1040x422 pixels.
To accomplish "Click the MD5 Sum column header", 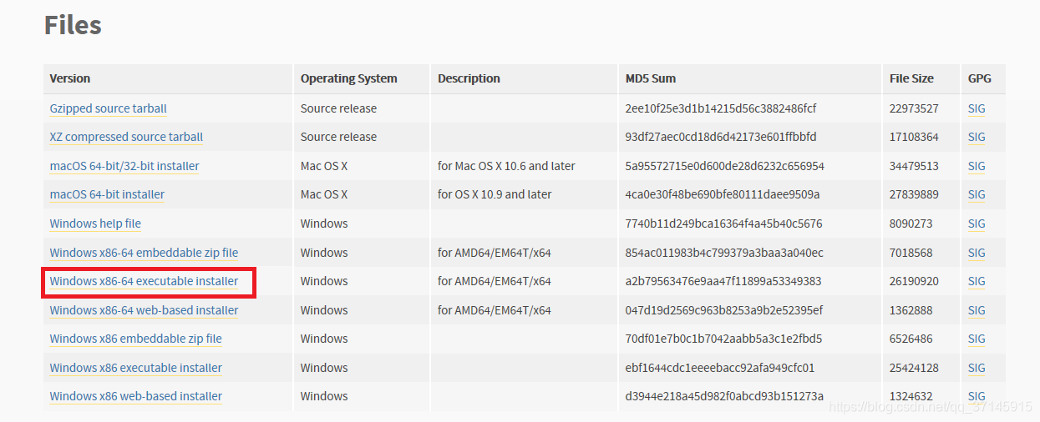I will point(651,78).
